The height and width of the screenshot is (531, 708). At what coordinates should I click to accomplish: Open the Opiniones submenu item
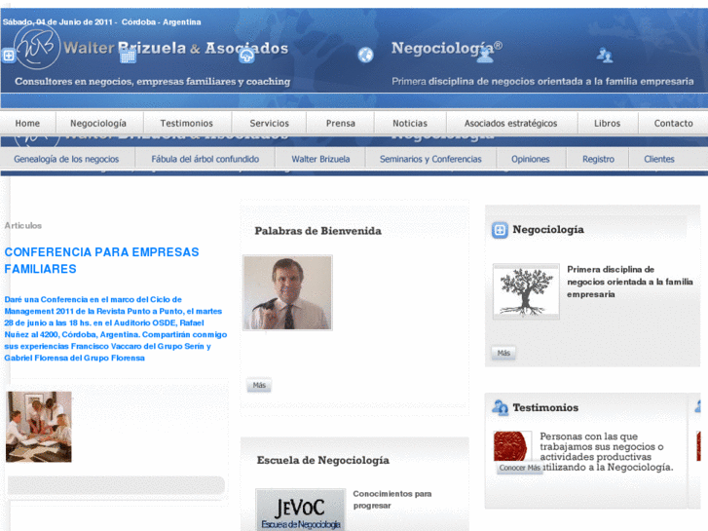click(531, 159)
